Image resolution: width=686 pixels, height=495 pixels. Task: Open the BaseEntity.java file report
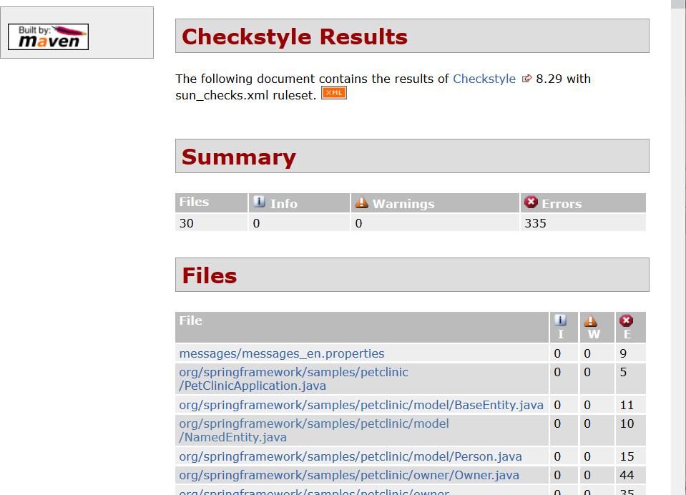point(361,405)
